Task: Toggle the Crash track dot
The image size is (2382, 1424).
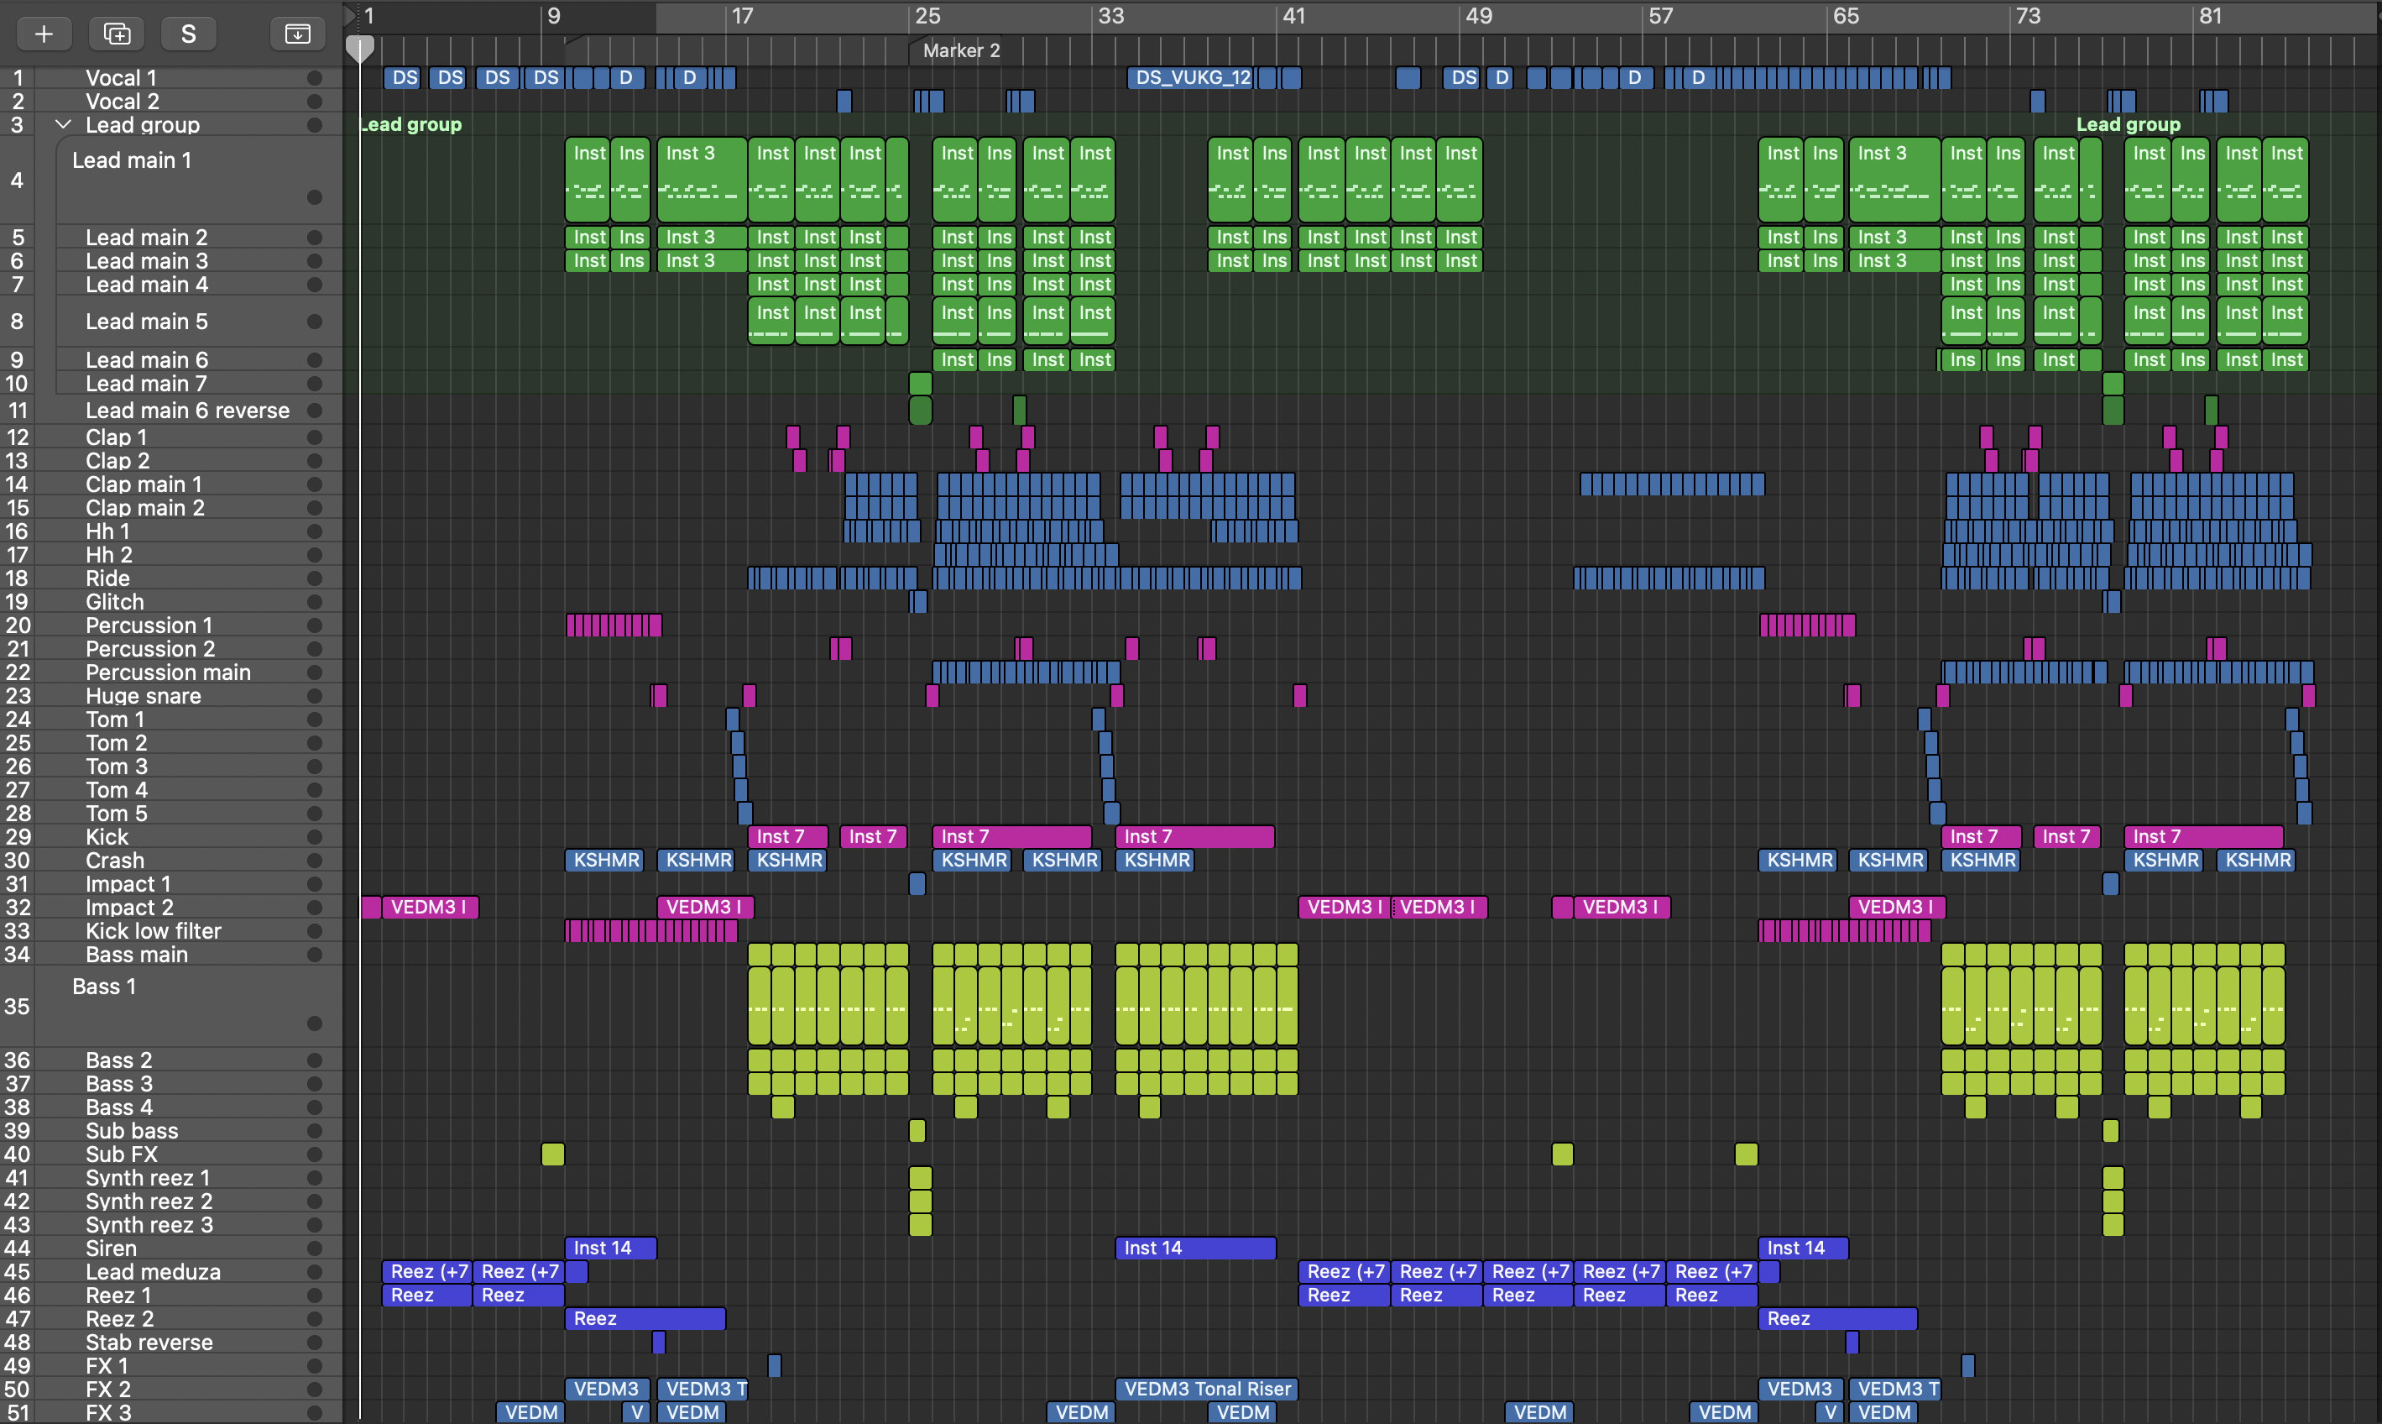Action: tap(314, 861)
